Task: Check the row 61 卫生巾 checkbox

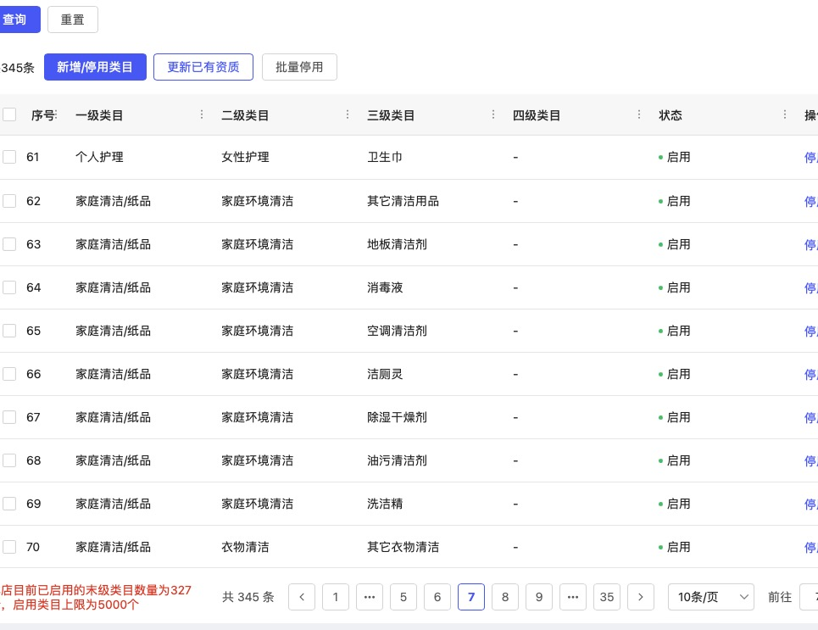Action: tap(9, 157)
